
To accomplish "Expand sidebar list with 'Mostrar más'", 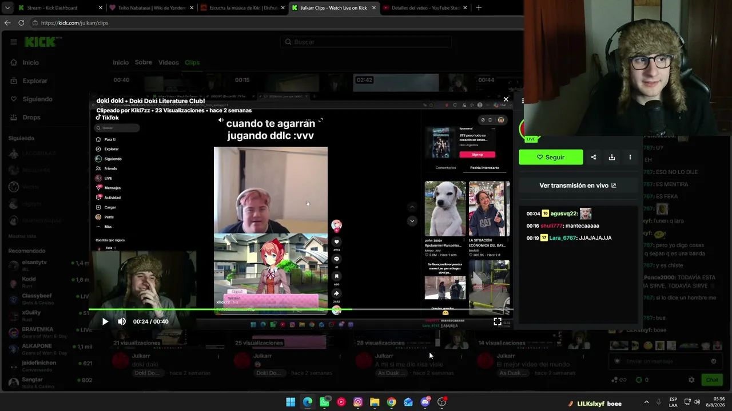I will [x=22, y=236].
